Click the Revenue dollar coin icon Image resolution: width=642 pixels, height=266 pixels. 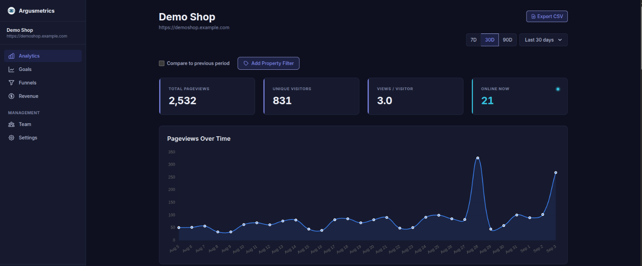[x=11, y=96]
